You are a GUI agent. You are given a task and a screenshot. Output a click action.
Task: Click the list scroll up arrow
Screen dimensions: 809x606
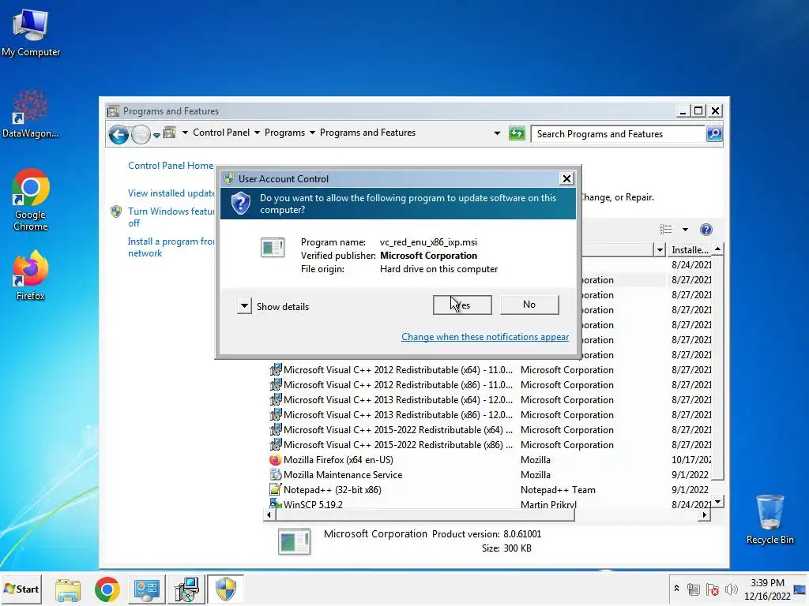click(717, 249)
